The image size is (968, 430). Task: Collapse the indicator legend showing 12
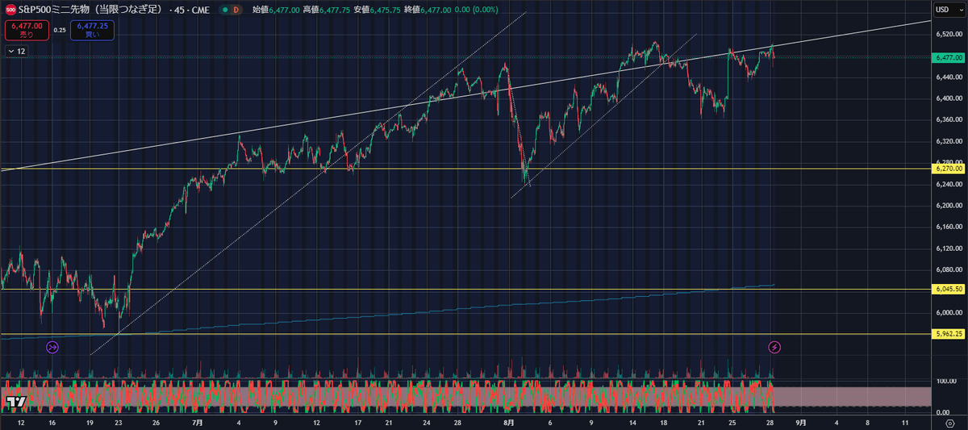[x=16, y=51]
